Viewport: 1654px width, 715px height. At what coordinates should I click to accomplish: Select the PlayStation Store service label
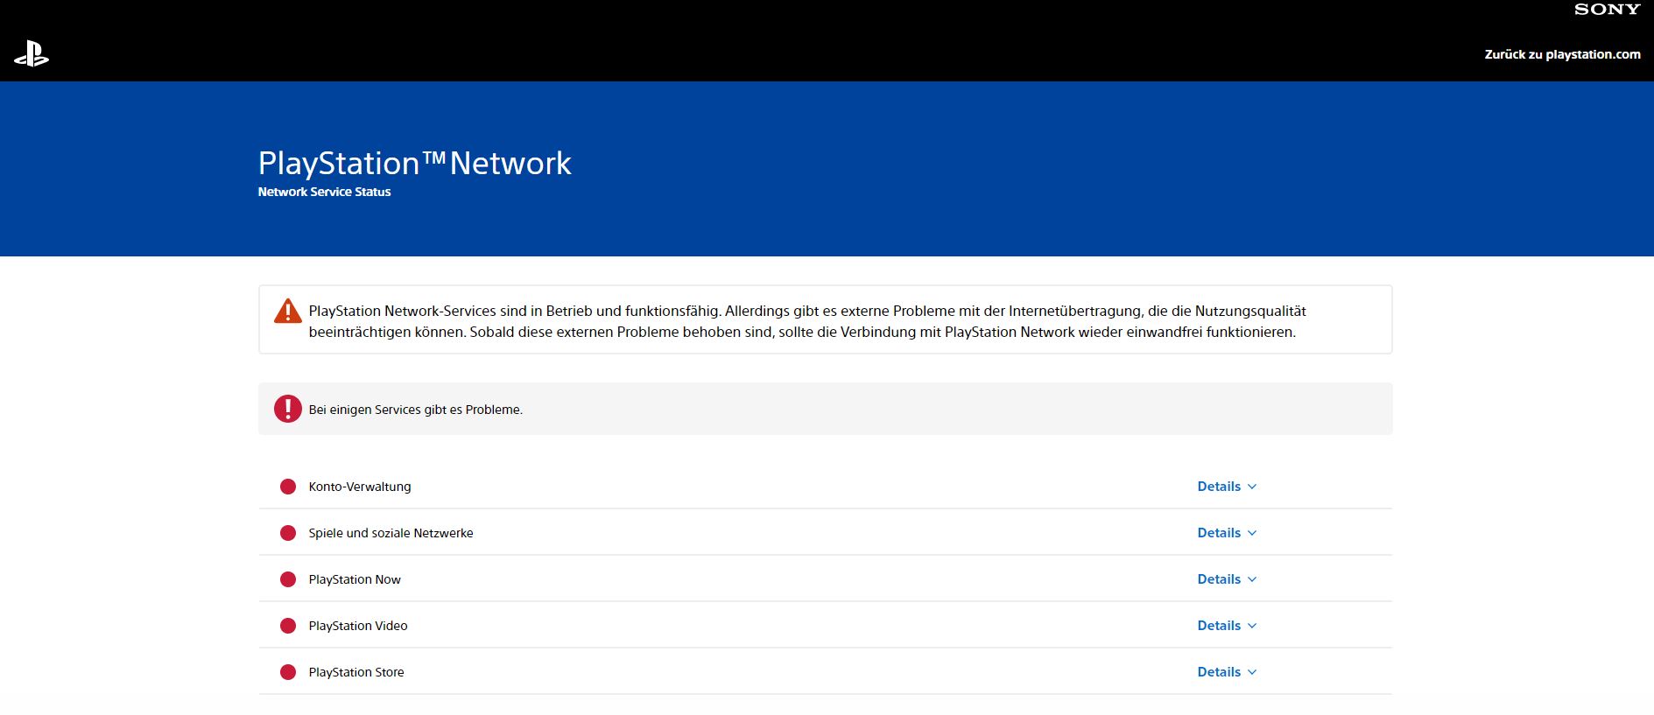[355, 672]
